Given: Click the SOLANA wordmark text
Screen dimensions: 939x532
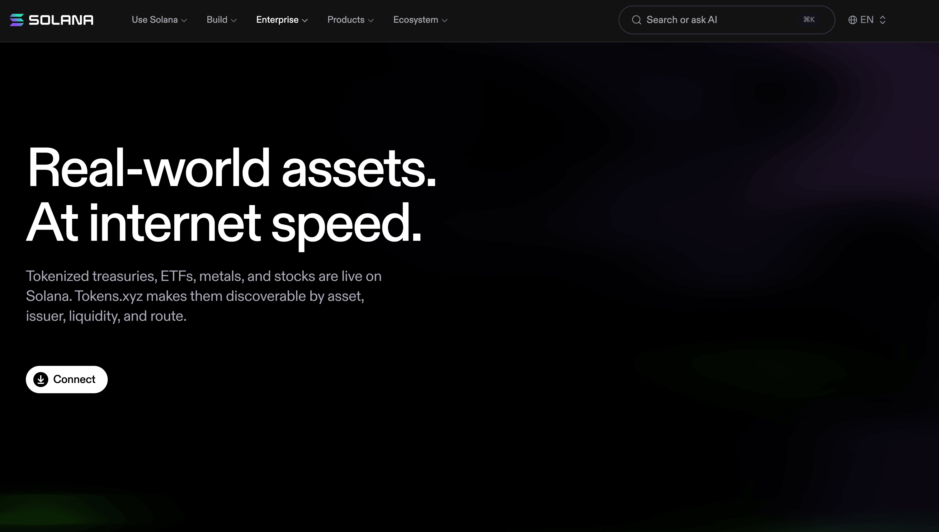Looking at the screenshot, I should tap(61, 20).
